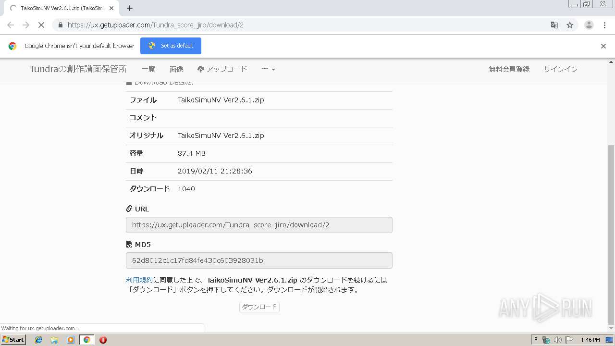Open the 利用規約 terms link
The width and height of the screenshot is (615, 346).
pyautogui.click(x=139, y=280)
